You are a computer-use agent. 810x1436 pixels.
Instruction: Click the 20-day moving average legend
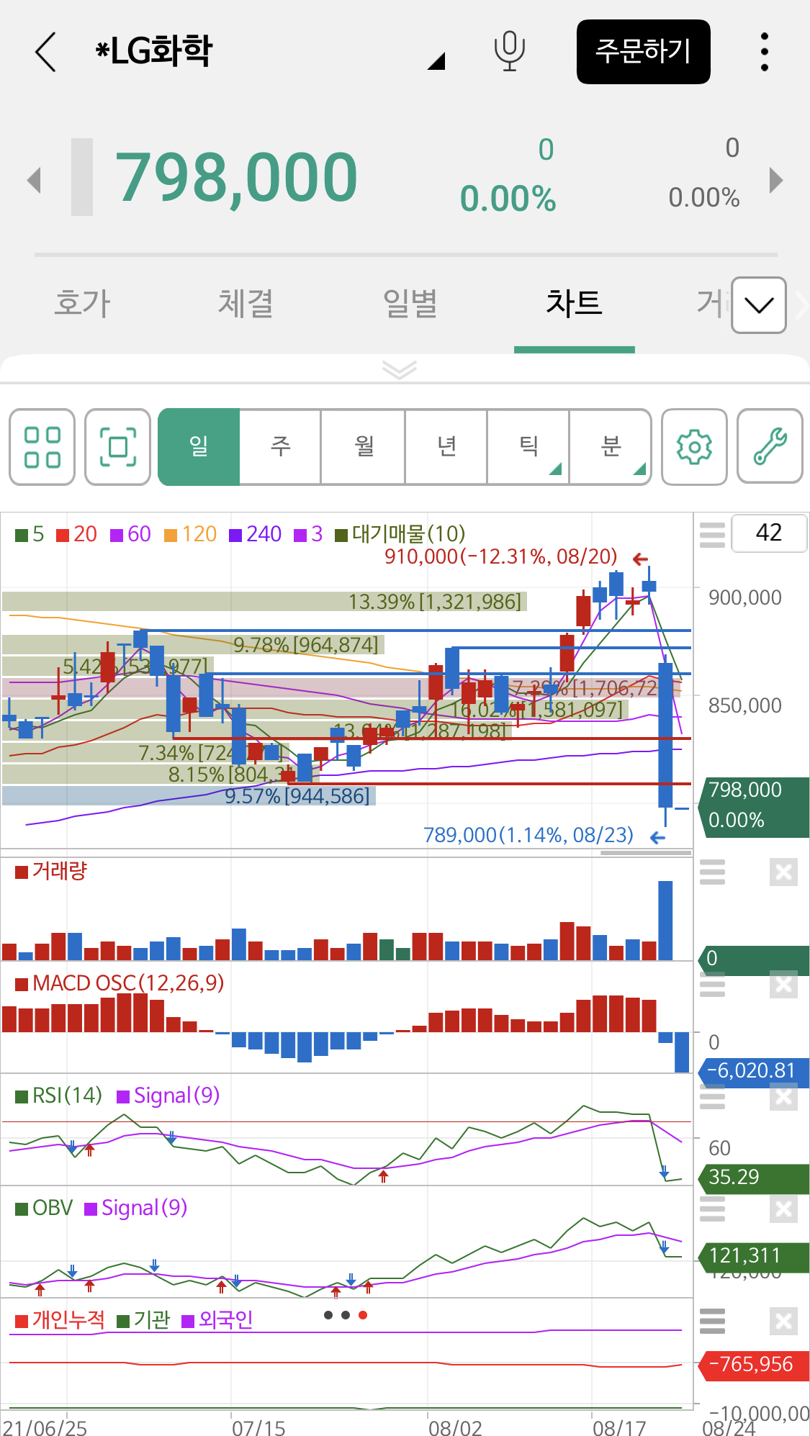(x=76, y=534)
